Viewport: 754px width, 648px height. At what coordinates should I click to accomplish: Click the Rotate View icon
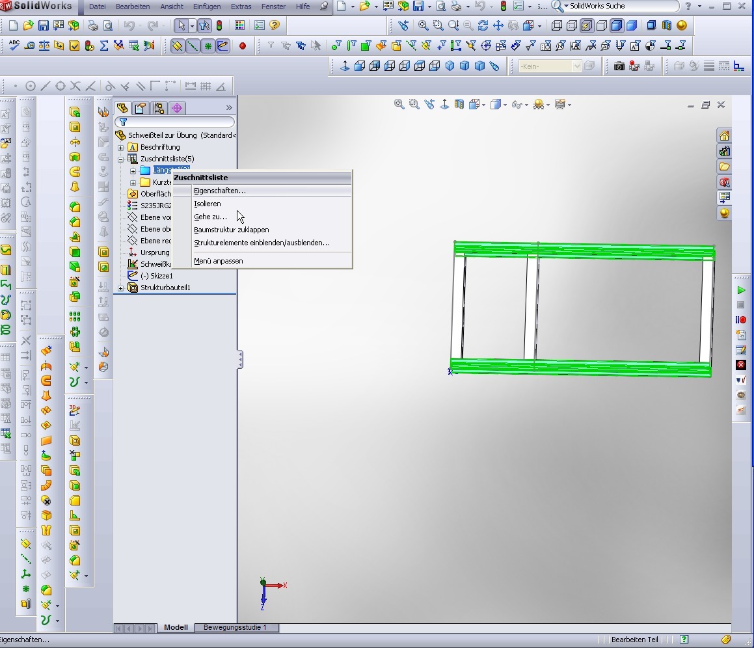[483, 25]
